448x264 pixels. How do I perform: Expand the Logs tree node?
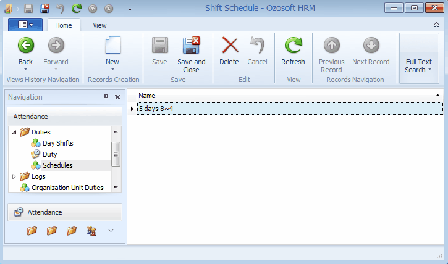pos(14,177)
